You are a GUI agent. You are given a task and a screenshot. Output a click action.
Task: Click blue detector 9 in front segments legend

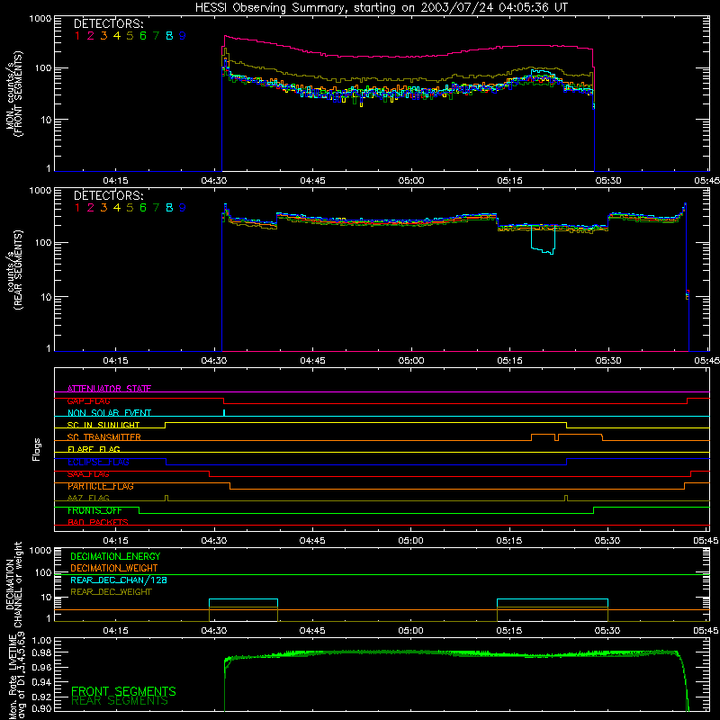pyautogui.click(x=183, y=35)
